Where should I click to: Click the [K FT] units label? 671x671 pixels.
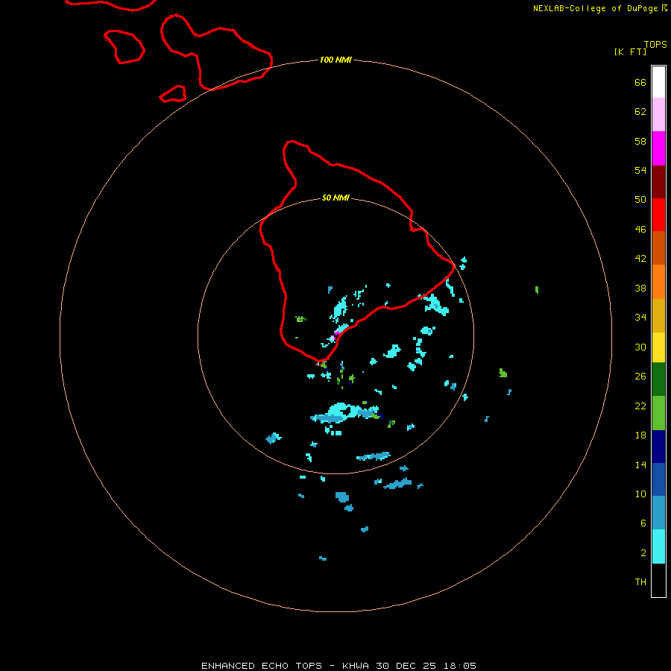[630, 51]
